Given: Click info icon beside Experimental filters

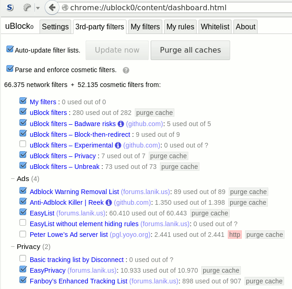Looking at the screenshot, I should [x=118, y=145].
